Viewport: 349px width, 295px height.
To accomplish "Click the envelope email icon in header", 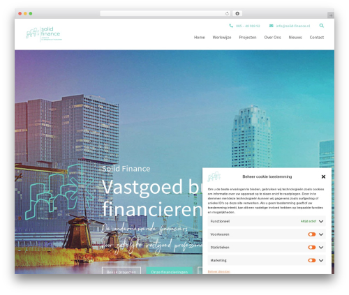I will click(272, 26).
